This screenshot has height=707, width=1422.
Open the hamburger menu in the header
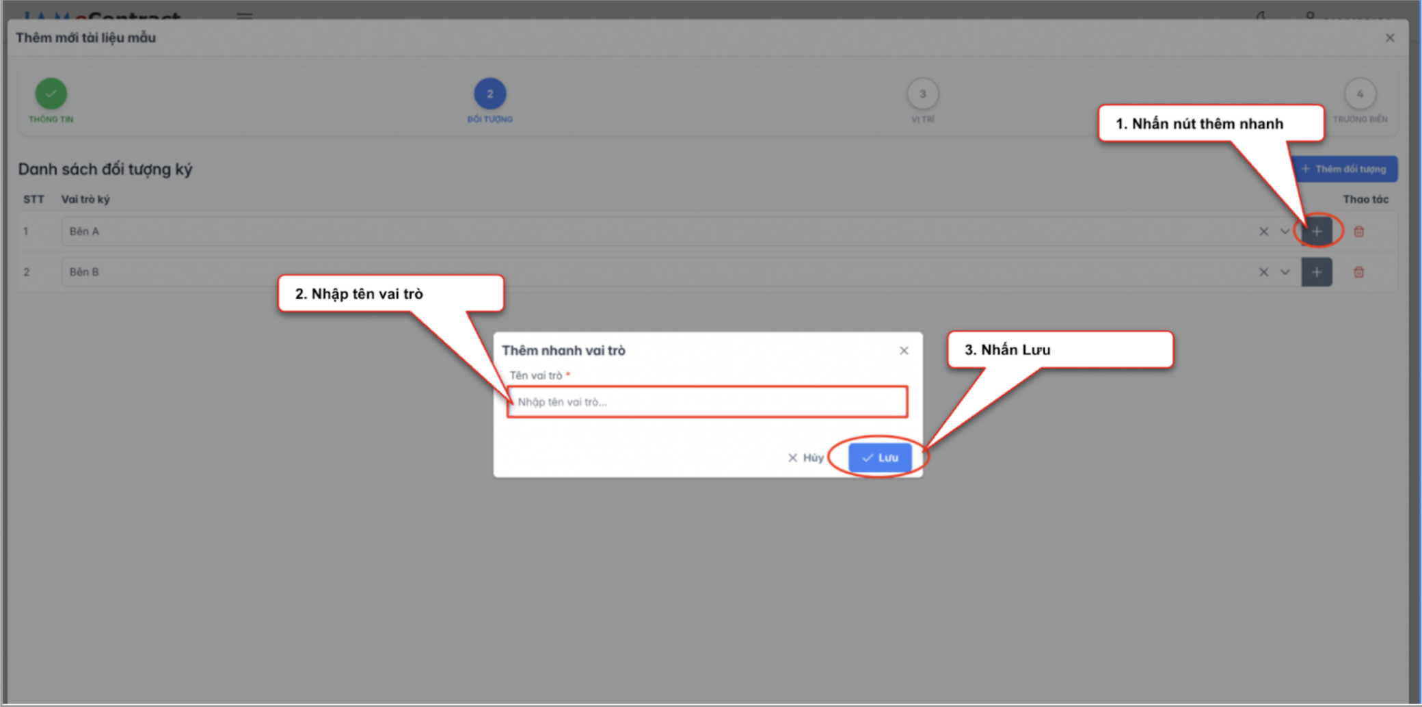coord(244,15)
